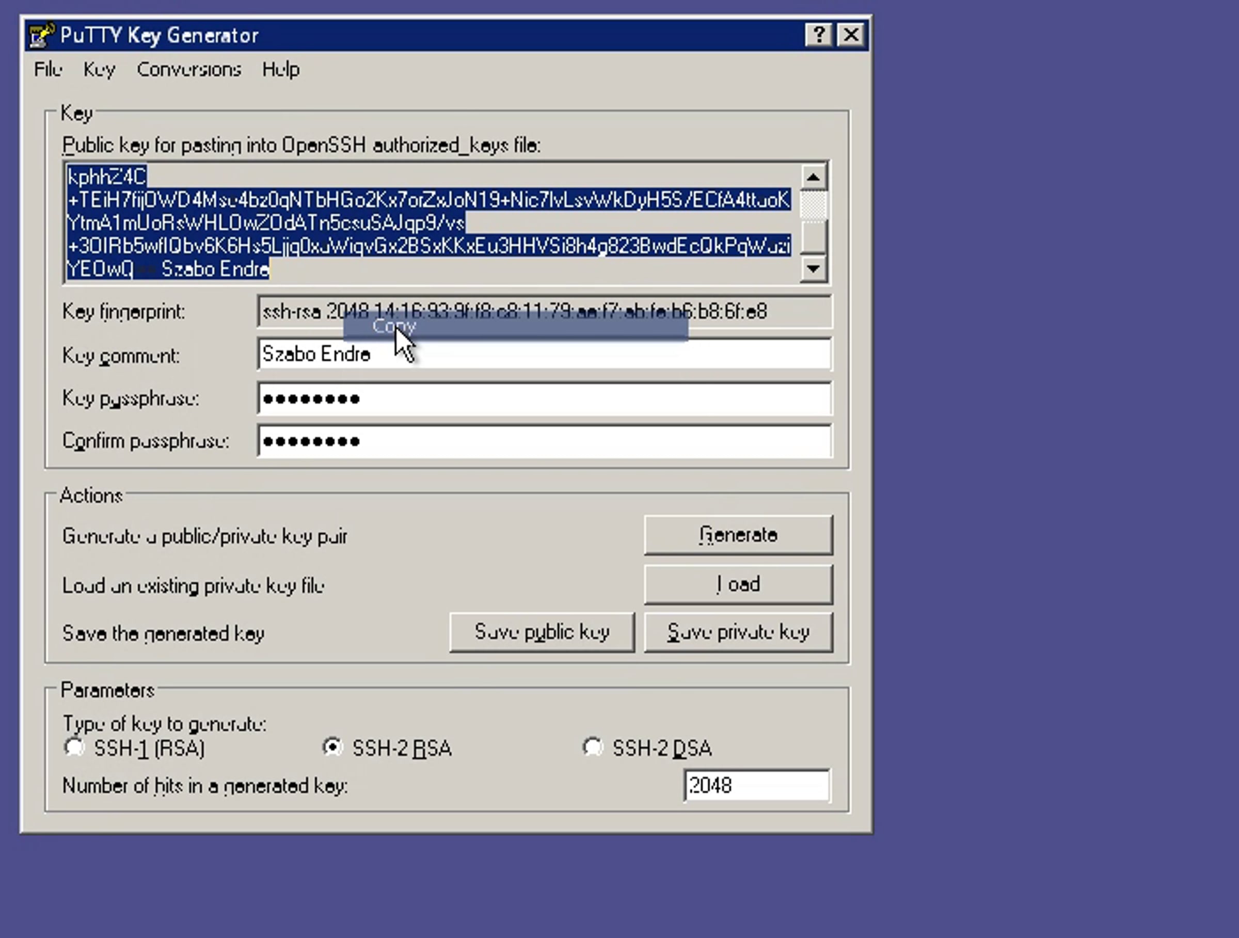1239x938 pixels.
Task: Select the SSH-2 DSA key type
Action: point(593,747)
